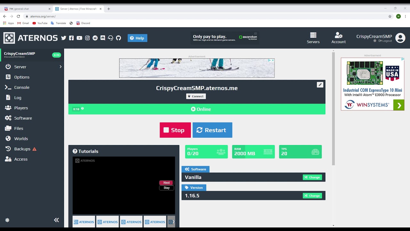The width and height of the screenshot is (410, 231).
Task: Select the second Aternos tutorial thumbnail
Action: 108,222
